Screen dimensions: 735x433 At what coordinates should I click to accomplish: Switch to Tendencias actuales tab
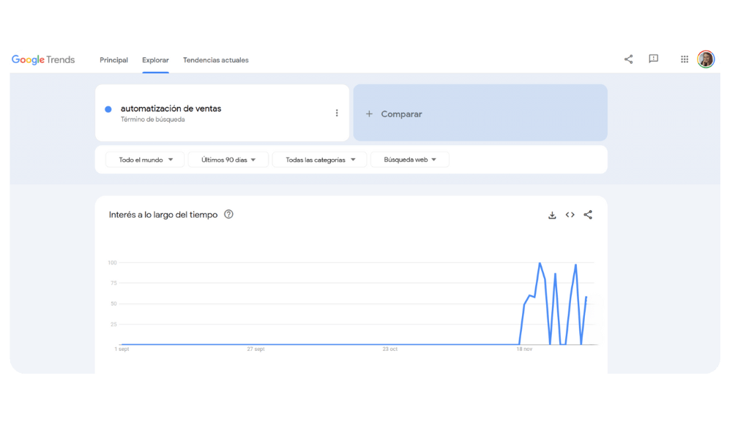tap(215, 60)
